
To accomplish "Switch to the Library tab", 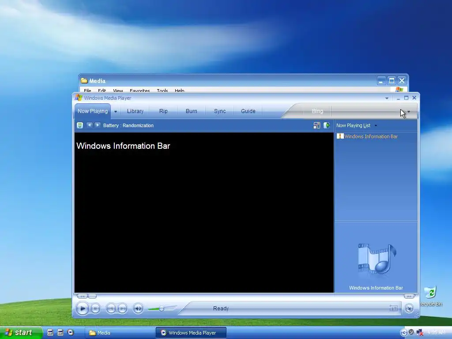I will click(x=135, y=111).
